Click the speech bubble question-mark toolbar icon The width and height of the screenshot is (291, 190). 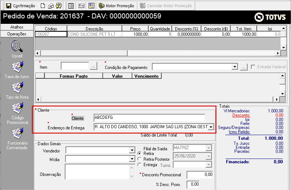click(x=59, y=6)
